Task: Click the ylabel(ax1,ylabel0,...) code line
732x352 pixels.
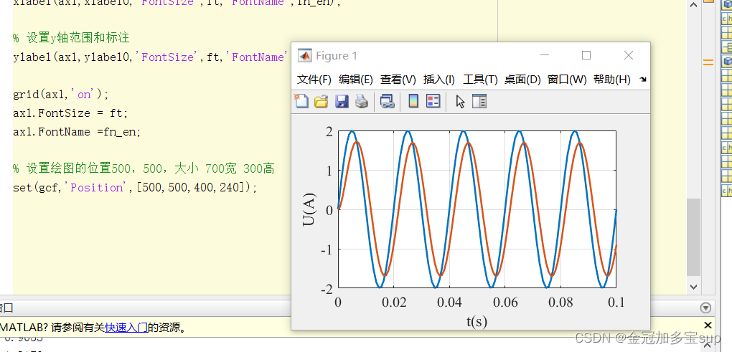Action: (149, 57)
